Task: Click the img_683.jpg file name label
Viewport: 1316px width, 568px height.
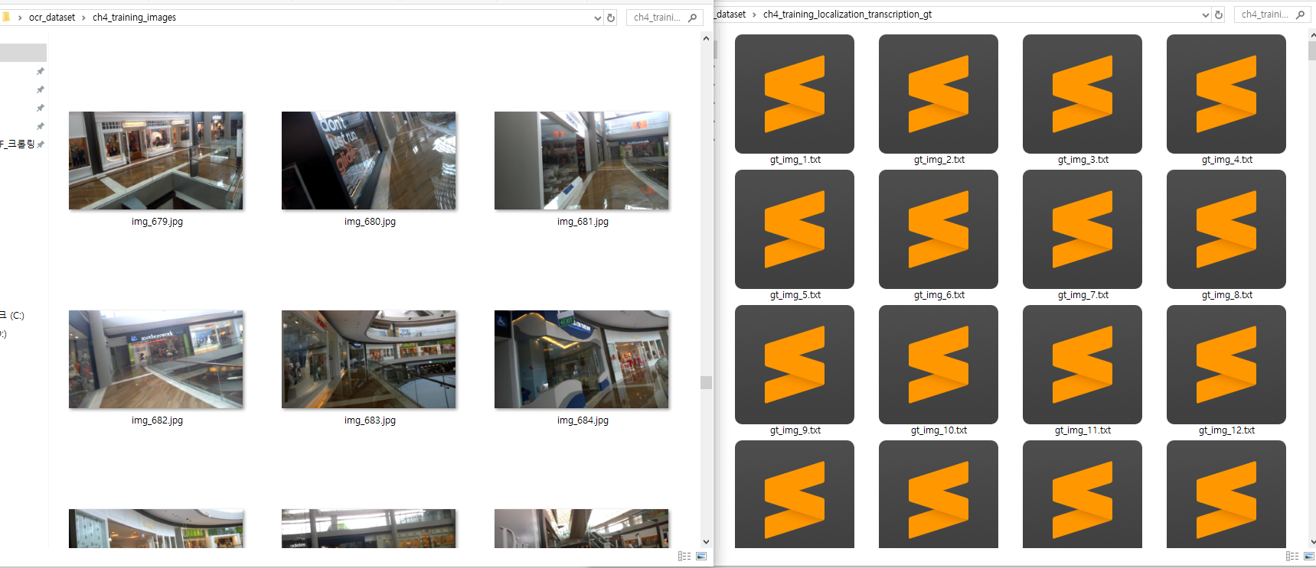Action: tap(370, 420)
